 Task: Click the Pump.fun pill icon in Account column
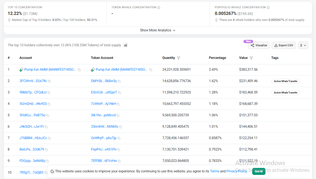point(21,70)
